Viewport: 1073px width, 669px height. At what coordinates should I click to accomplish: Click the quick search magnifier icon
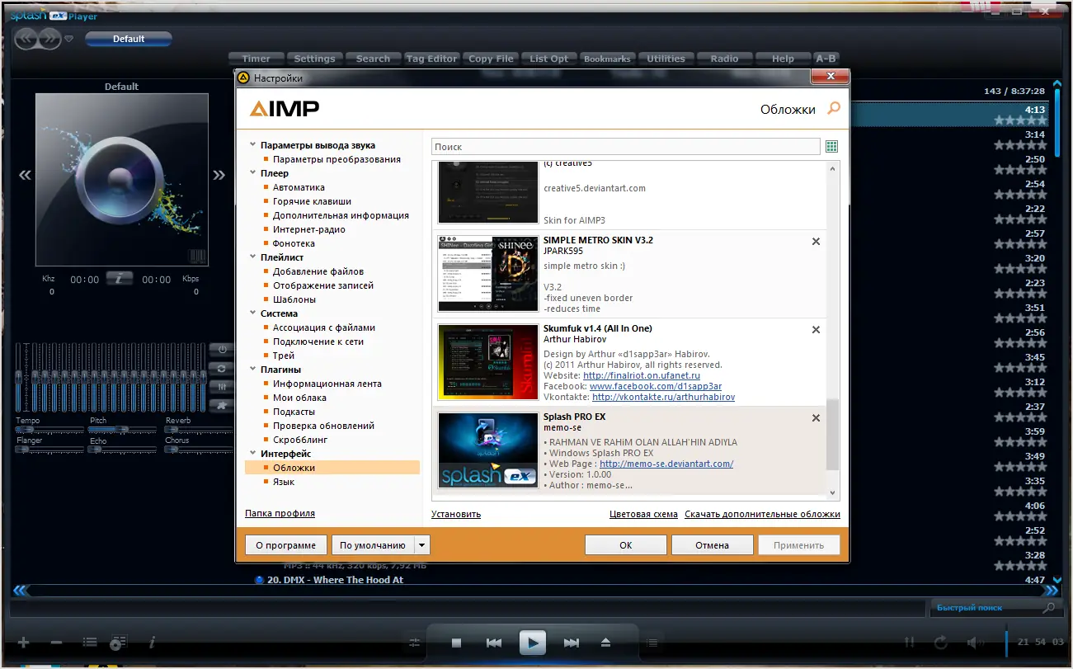(x=1049, y=608)
